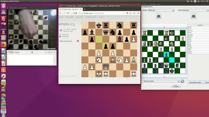This screenshot has width=209, height=117.
Task: Open Firefox page actions three-dot menu
Action: [x=124, y=13]
